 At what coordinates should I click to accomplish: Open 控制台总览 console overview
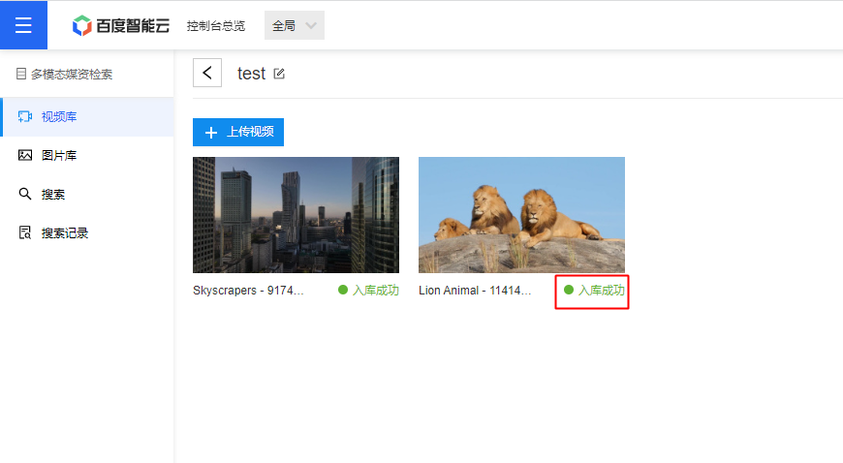215,26
